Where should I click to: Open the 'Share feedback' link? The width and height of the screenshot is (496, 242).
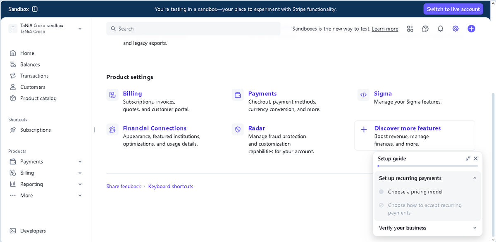124,186
